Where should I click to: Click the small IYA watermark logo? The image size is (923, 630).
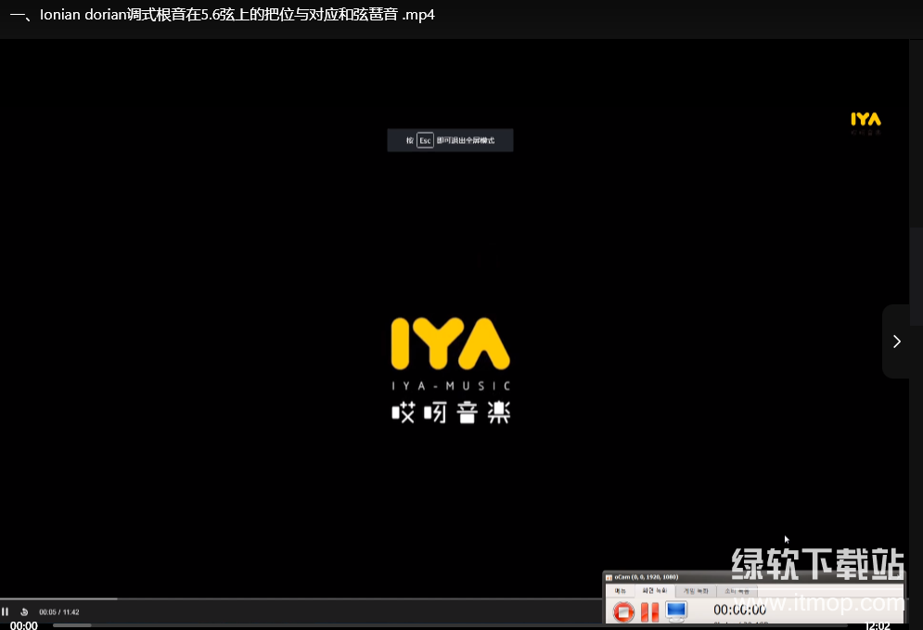865,120
